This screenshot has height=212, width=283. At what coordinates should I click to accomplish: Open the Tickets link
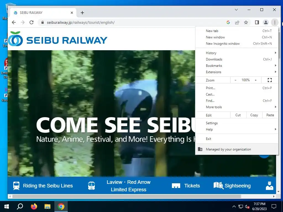(192, 186)
